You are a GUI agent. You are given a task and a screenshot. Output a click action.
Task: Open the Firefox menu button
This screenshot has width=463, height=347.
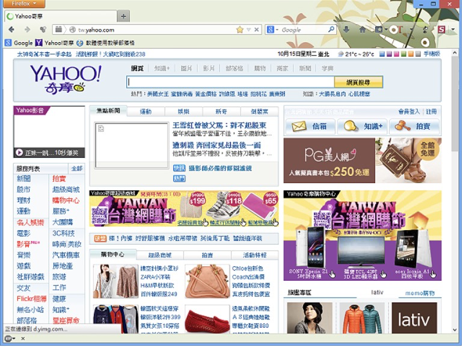coord(25,4)
